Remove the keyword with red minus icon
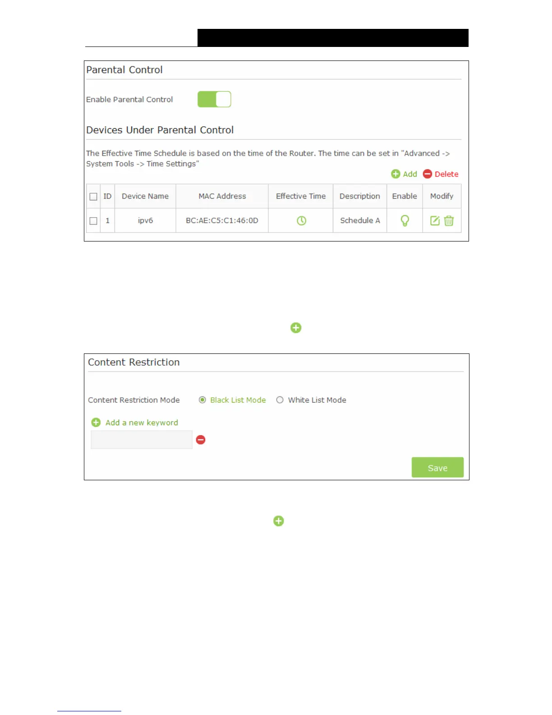Screen dimensions: 552x715 (x=201, y=440)
